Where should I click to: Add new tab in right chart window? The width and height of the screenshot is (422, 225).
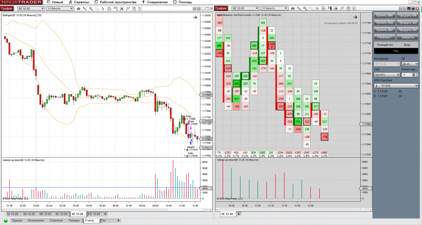tap(238, 214)
